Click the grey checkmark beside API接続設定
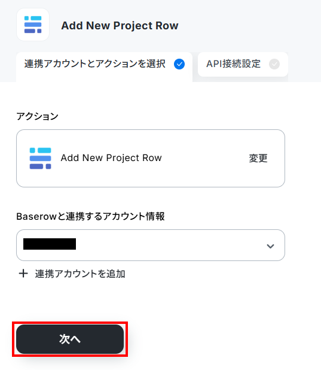 274,64
